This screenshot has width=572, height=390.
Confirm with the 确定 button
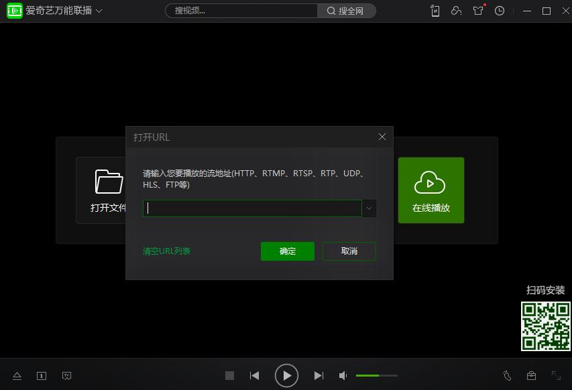coord(288,251)
